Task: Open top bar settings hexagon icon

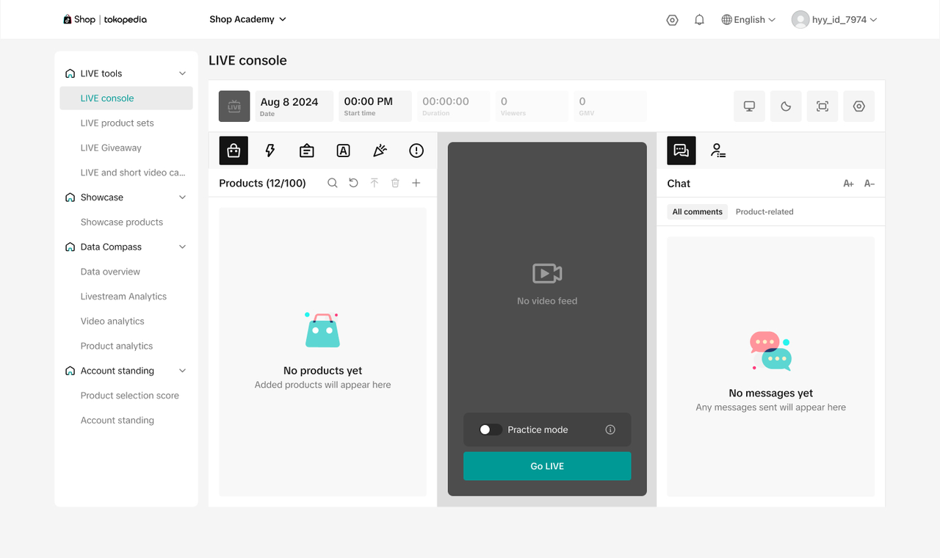Action: click(x=672, y=20)
